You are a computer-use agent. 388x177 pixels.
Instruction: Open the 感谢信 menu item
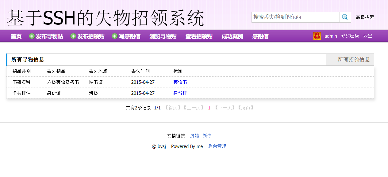[260, 36]
